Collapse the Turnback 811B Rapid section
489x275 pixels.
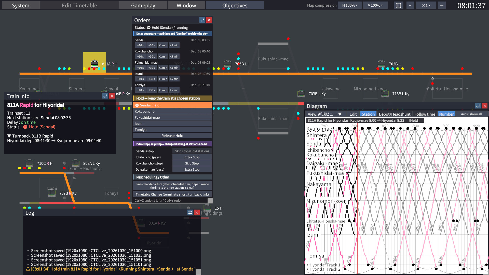coord(9,136)
